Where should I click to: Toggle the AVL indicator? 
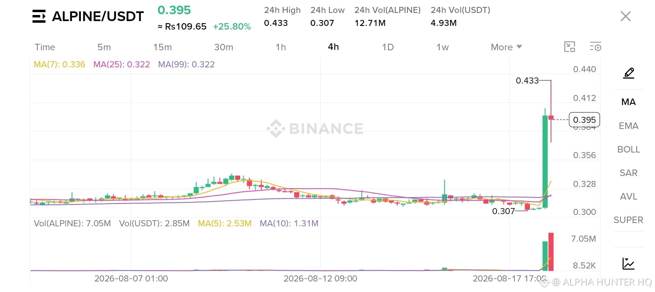click(x=629, y=196)
